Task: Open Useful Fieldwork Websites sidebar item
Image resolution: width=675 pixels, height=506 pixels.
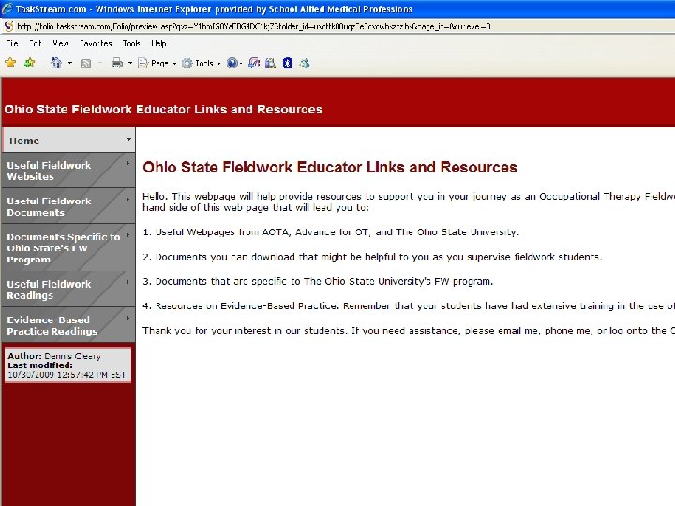Action: coord(68,171)
